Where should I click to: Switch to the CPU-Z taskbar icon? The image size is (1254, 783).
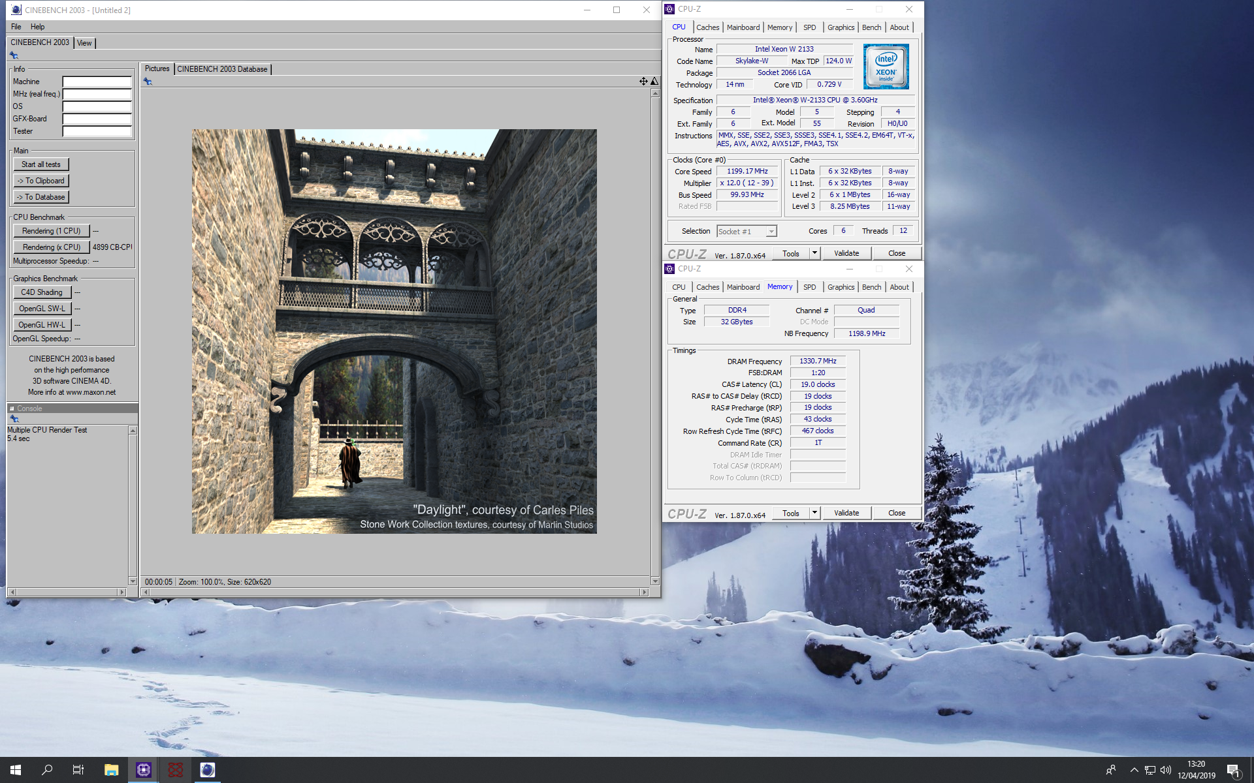coord(143,770)
